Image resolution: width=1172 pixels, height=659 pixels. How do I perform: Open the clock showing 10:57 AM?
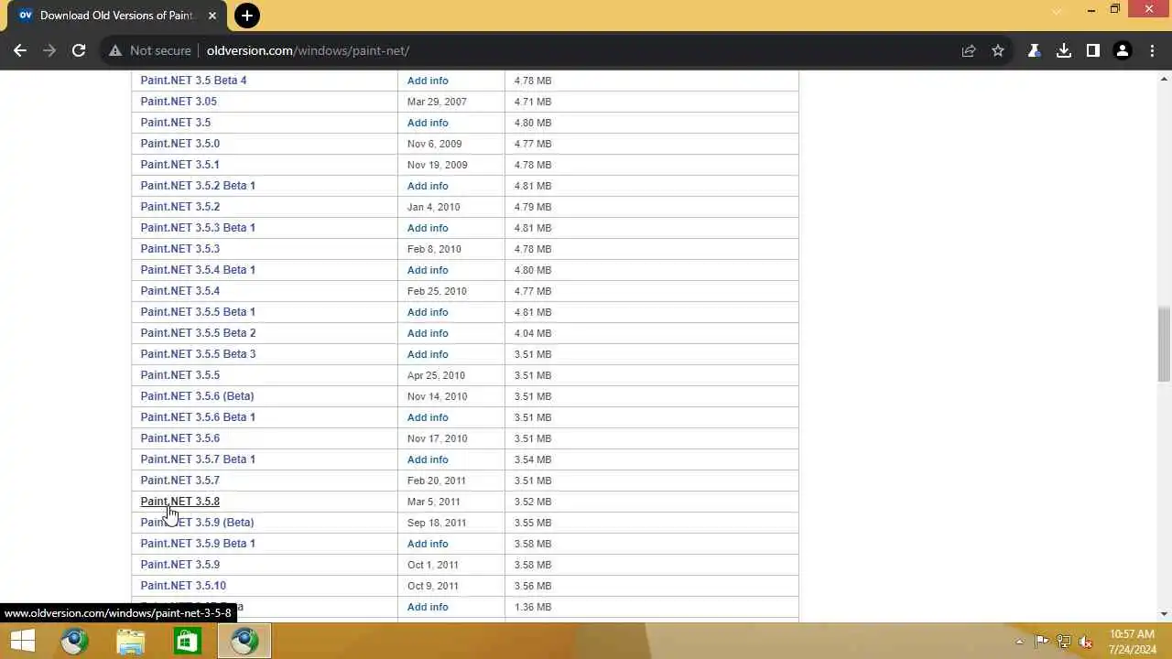1132,642
